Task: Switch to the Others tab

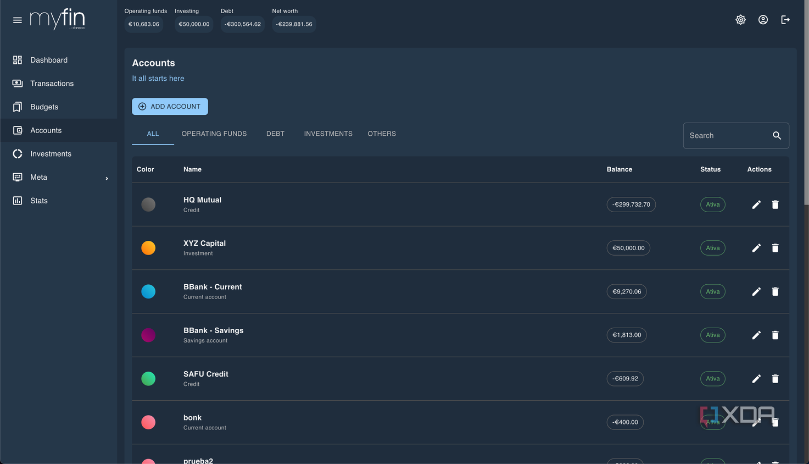Action: (x=382, y=134)
